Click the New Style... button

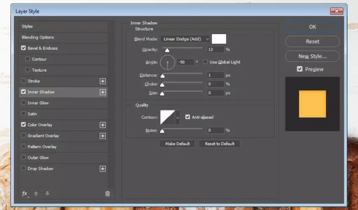coord(312,56)
